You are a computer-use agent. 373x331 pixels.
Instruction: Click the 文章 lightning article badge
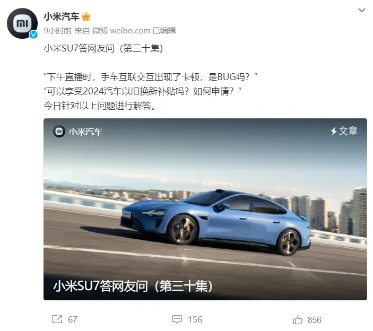pyautogui.click(x=344, y=131)
